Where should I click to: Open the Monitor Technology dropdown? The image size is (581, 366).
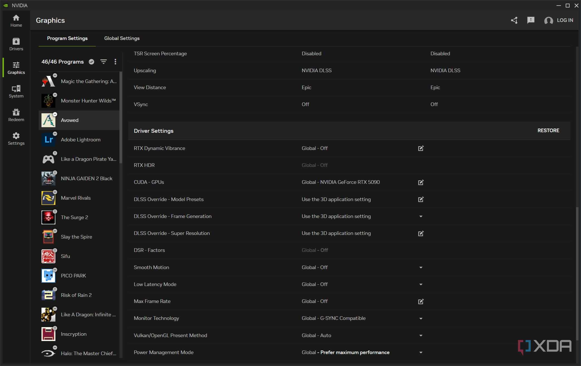(421, 319)
